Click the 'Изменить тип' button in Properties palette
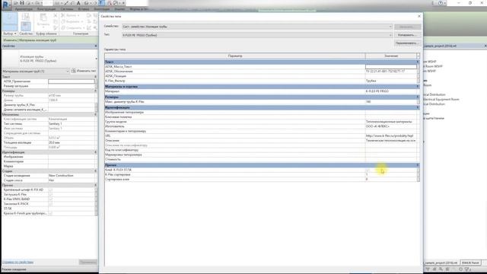Screen dimensions: 487x274 (x=84, y=71)
